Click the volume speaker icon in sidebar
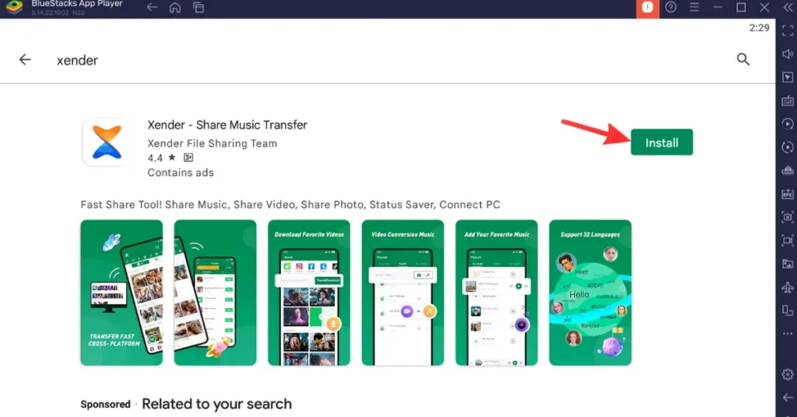The image size is (797, 417). click(x=788, y=54)
